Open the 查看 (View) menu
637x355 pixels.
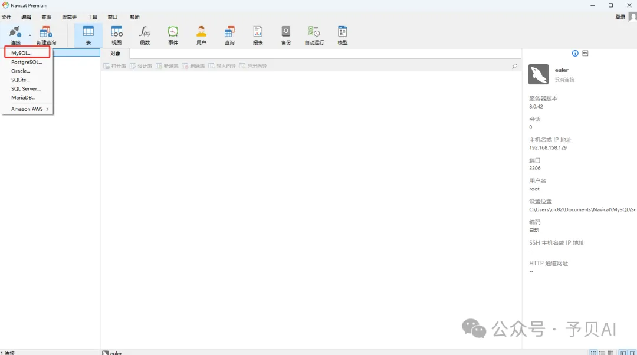[x=47, y=17]
